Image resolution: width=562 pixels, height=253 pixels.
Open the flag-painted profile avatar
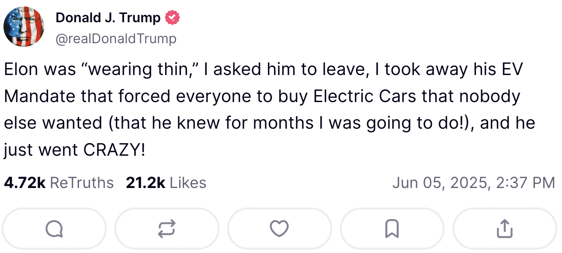(24, 27)
